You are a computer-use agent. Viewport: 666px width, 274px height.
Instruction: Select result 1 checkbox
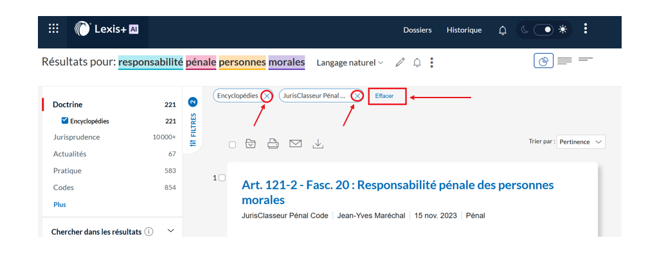[222, 178]
